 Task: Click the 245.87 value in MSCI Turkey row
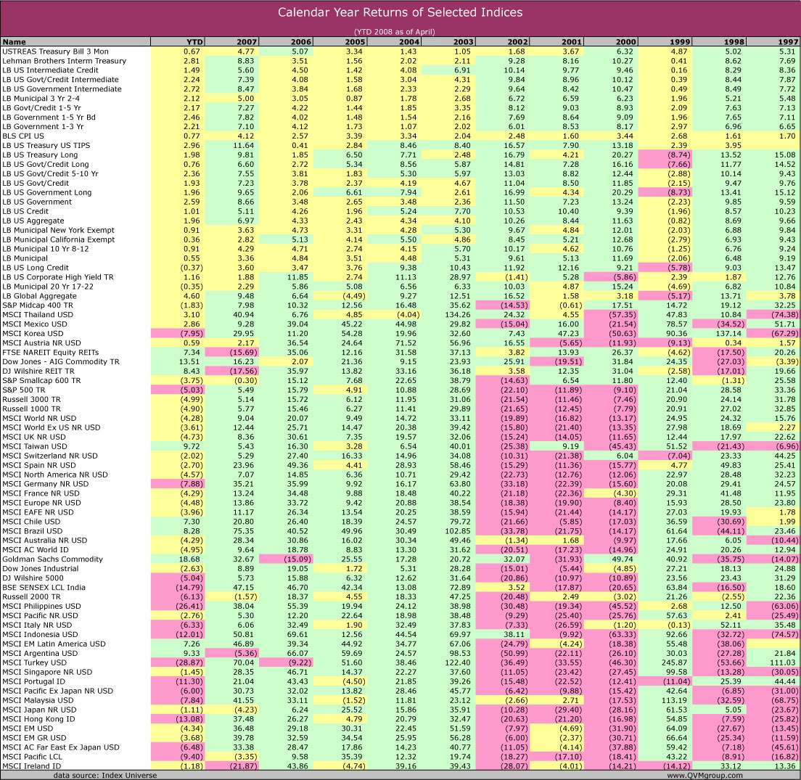[x=674, y=662]
